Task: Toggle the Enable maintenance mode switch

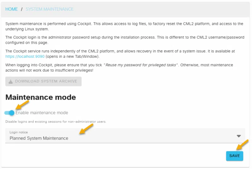Action: (x=10, y=113)
